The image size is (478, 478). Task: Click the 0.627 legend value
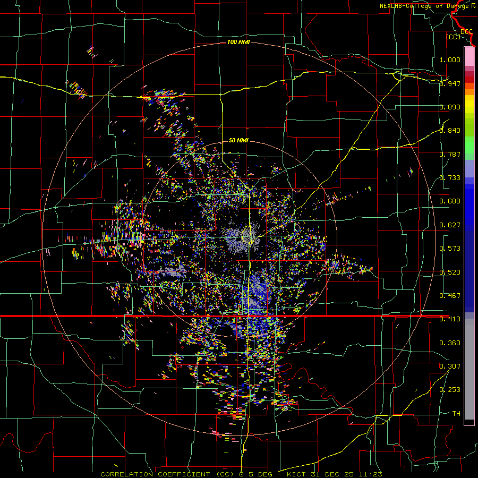click(450, 225)
